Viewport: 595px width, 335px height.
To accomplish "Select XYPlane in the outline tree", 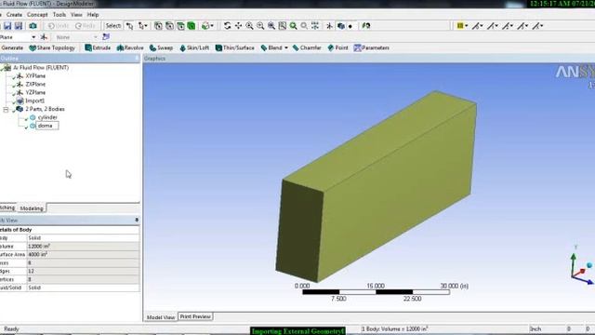I will pos(35,76).
